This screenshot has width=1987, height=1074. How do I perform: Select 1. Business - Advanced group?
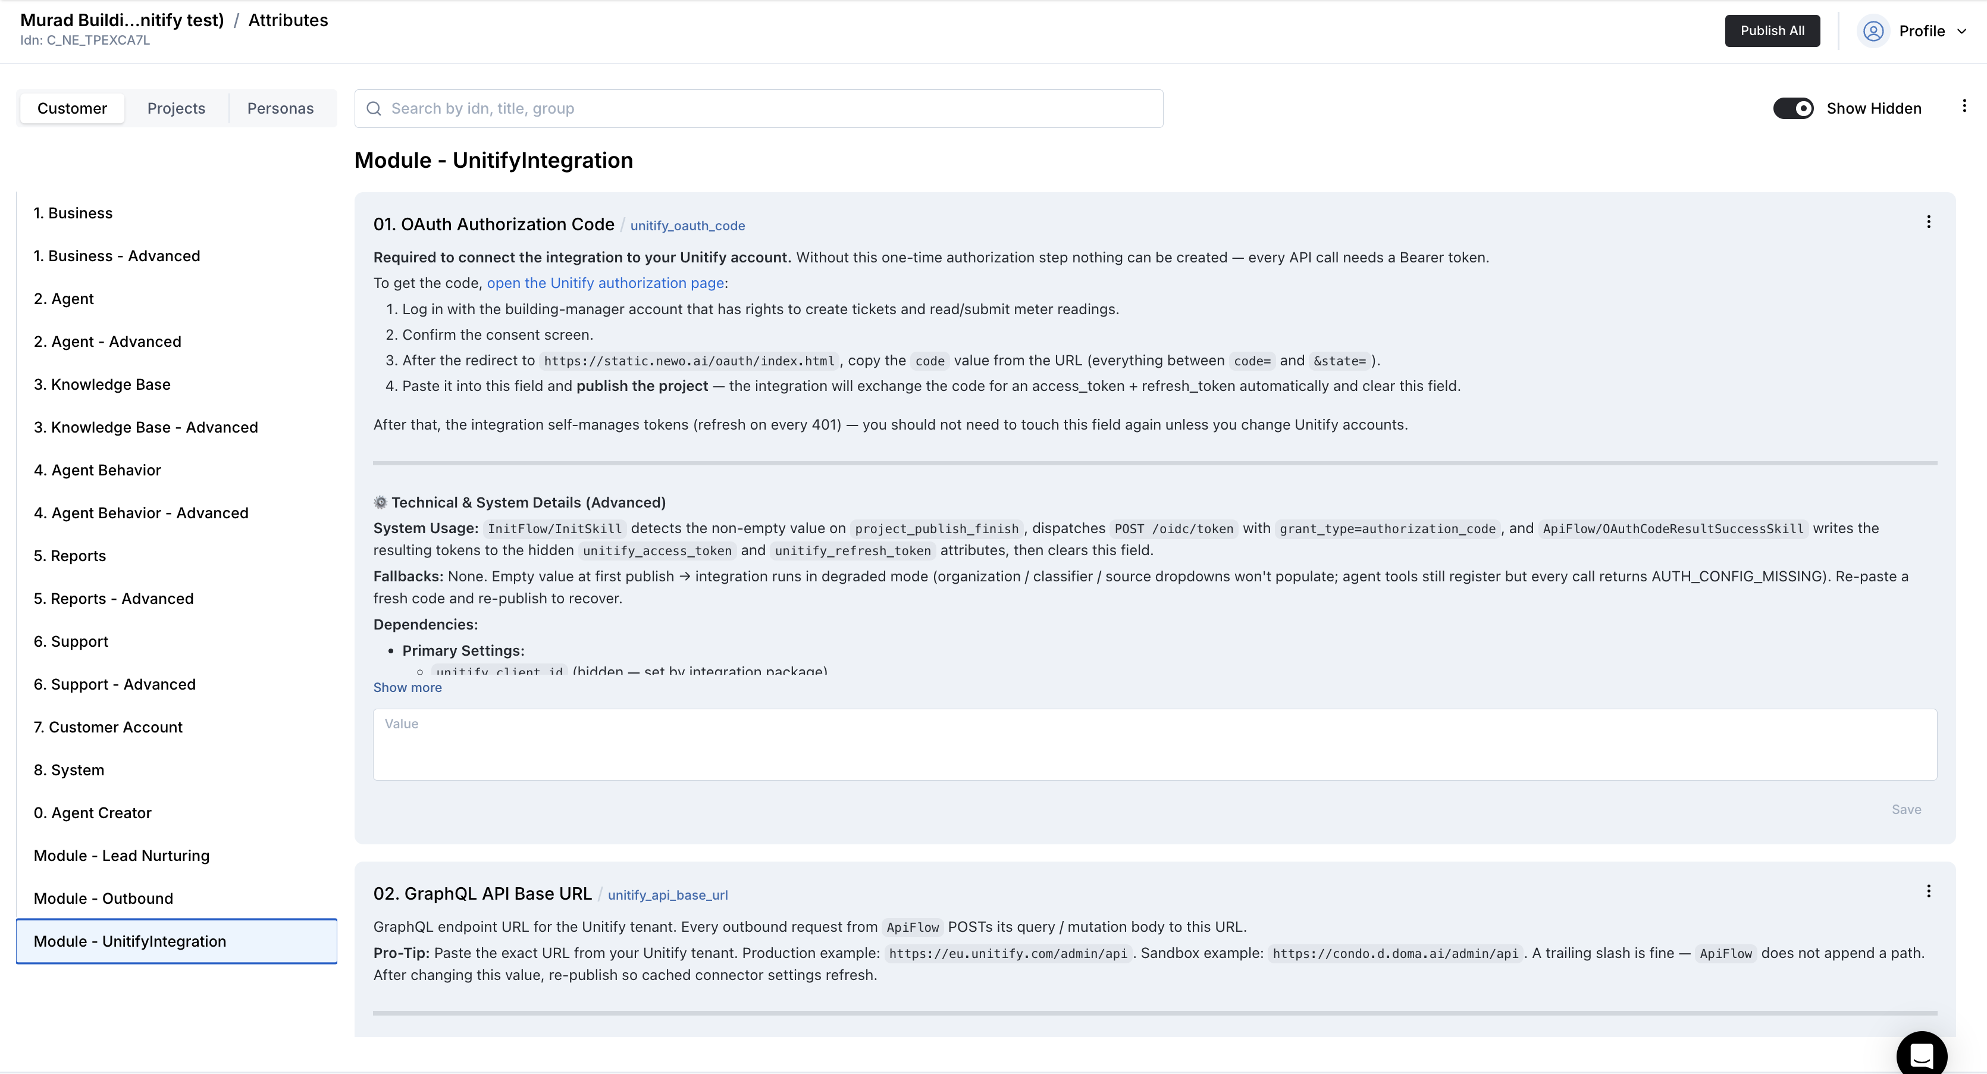[x=176, y=256]
